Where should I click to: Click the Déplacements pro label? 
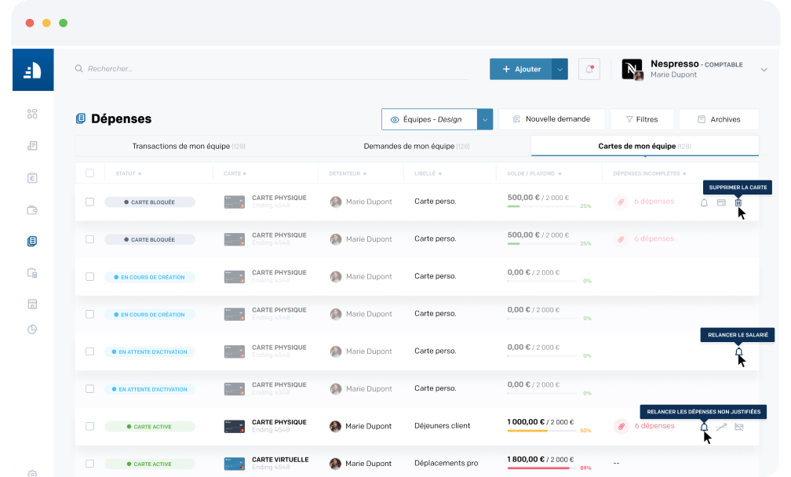(x=446, y=464)
